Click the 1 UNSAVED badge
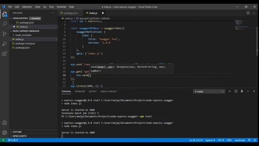259x146 pixels. pos(35,18)
